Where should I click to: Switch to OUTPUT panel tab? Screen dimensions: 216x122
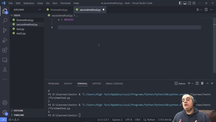click(68, 84)
